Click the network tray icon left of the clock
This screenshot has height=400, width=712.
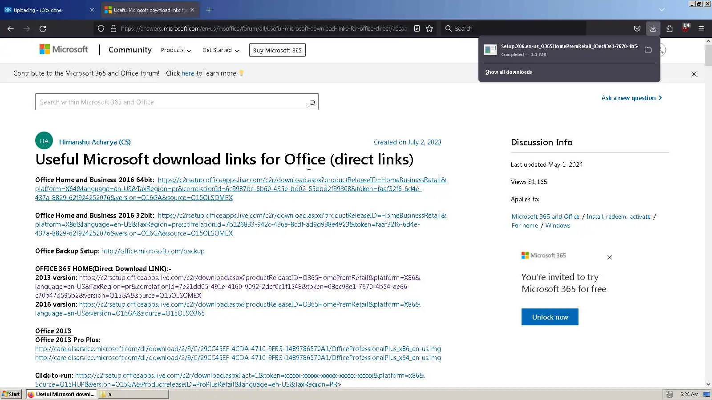[x=669, y=394]
